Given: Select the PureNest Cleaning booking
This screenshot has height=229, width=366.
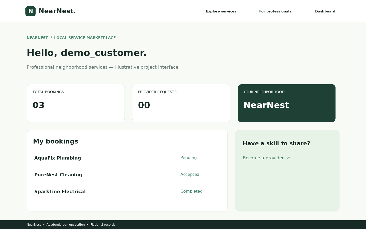Looking at the screenshot, I should coord(58,175).
